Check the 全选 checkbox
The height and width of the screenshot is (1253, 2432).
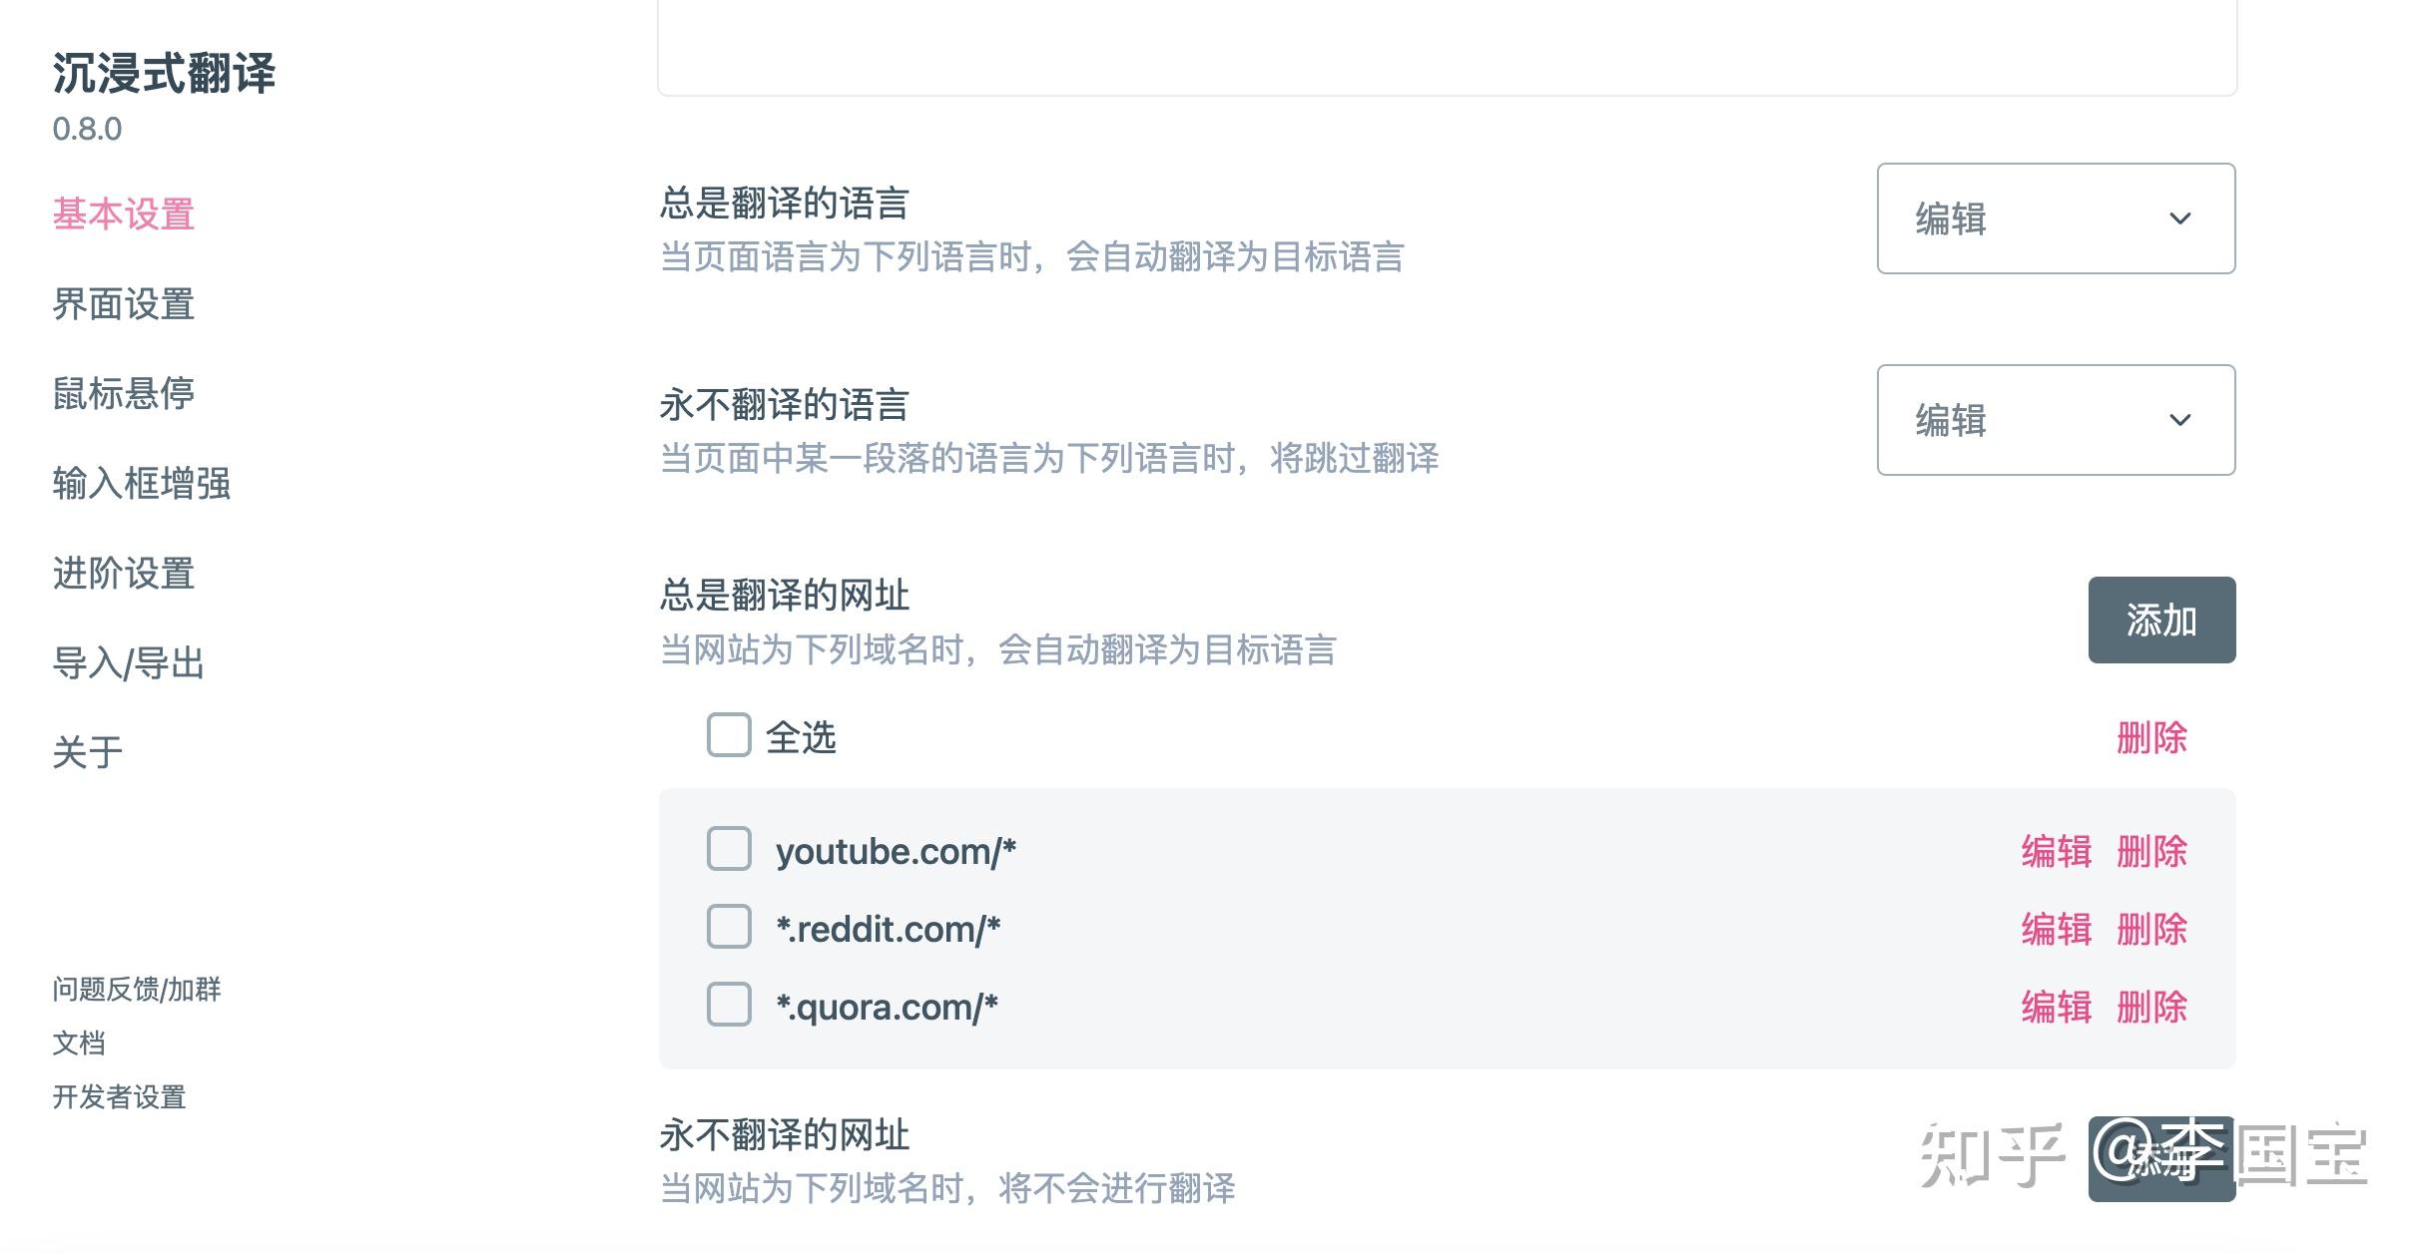729,735
